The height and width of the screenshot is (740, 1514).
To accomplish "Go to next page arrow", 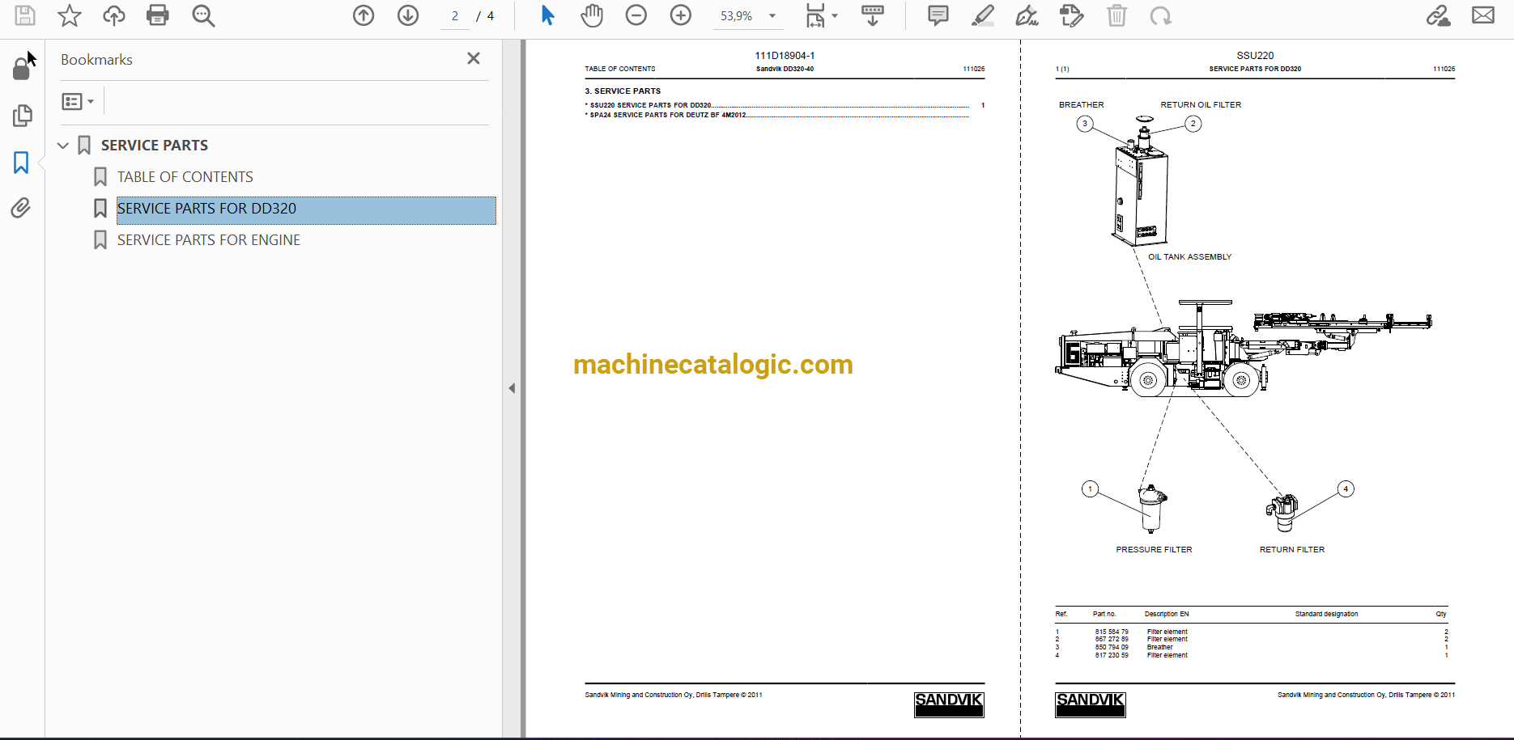I will click(408, 15).
